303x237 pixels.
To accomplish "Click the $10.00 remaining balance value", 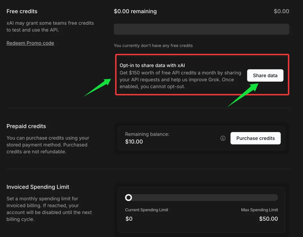I will coord(134,142).
